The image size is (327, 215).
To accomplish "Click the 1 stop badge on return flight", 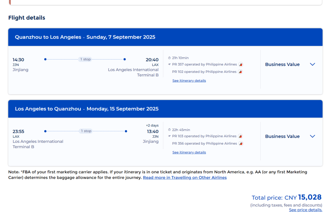I will point(86,131).
